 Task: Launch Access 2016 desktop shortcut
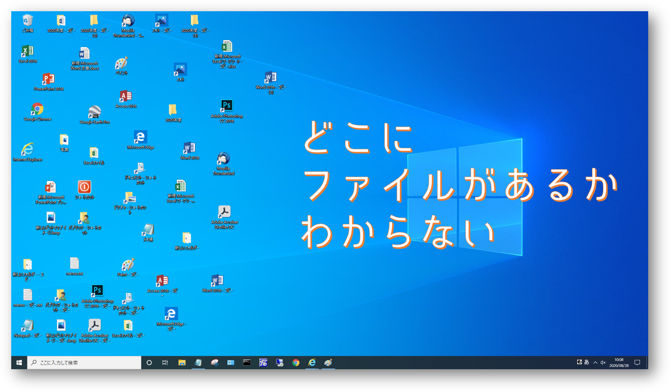tap(126, 99)
